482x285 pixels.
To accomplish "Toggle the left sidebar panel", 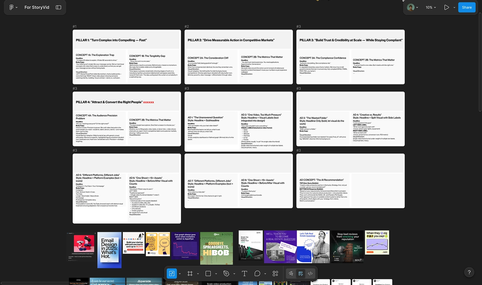I will coord(58,7).
